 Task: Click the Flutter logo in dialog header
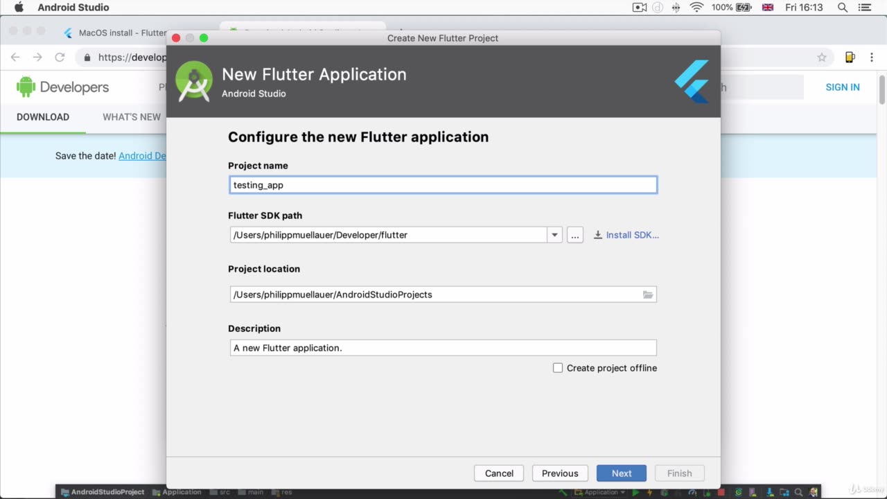click(x=692, y=82)
